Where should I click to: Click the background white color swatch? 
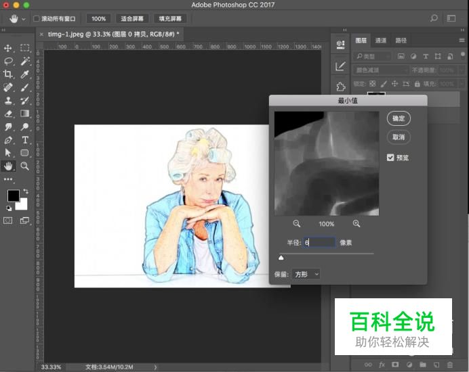[x=23, y=206]
